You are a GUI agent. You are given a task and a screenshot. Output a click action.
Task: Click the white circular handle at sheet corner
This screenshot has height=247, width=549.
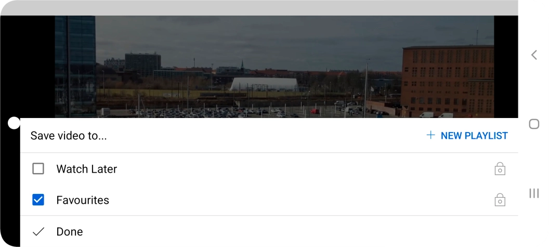(14, 123)
